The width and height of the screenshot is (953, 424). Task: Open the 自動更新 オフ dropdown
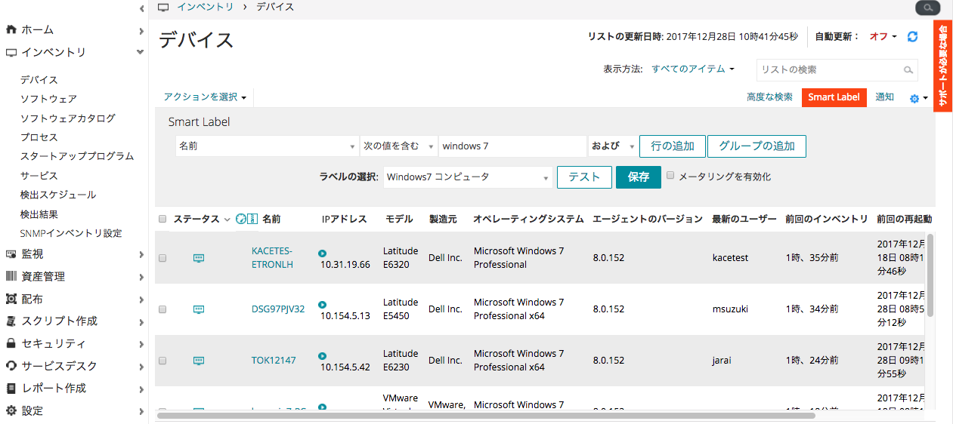pyautogui.click(x=883, y=36)
